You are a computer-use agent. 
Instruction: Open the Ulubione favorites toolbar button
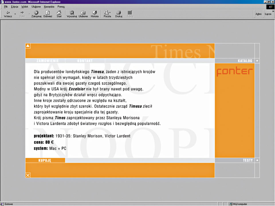(83, 14)
